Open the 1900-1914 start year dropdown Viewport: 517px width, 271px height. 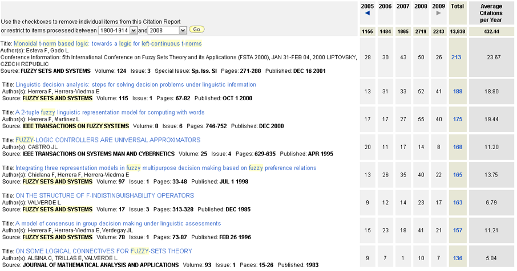click(x=118, y=30)
